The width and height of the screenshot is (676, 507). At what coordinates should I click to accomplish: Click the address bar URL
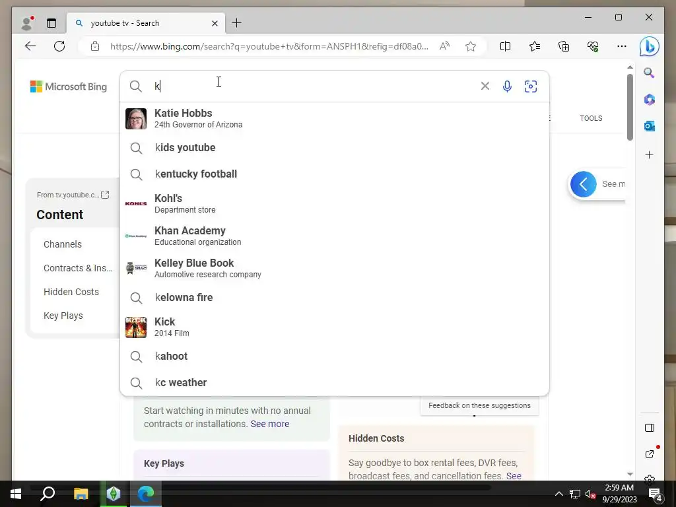pos(269,46)
